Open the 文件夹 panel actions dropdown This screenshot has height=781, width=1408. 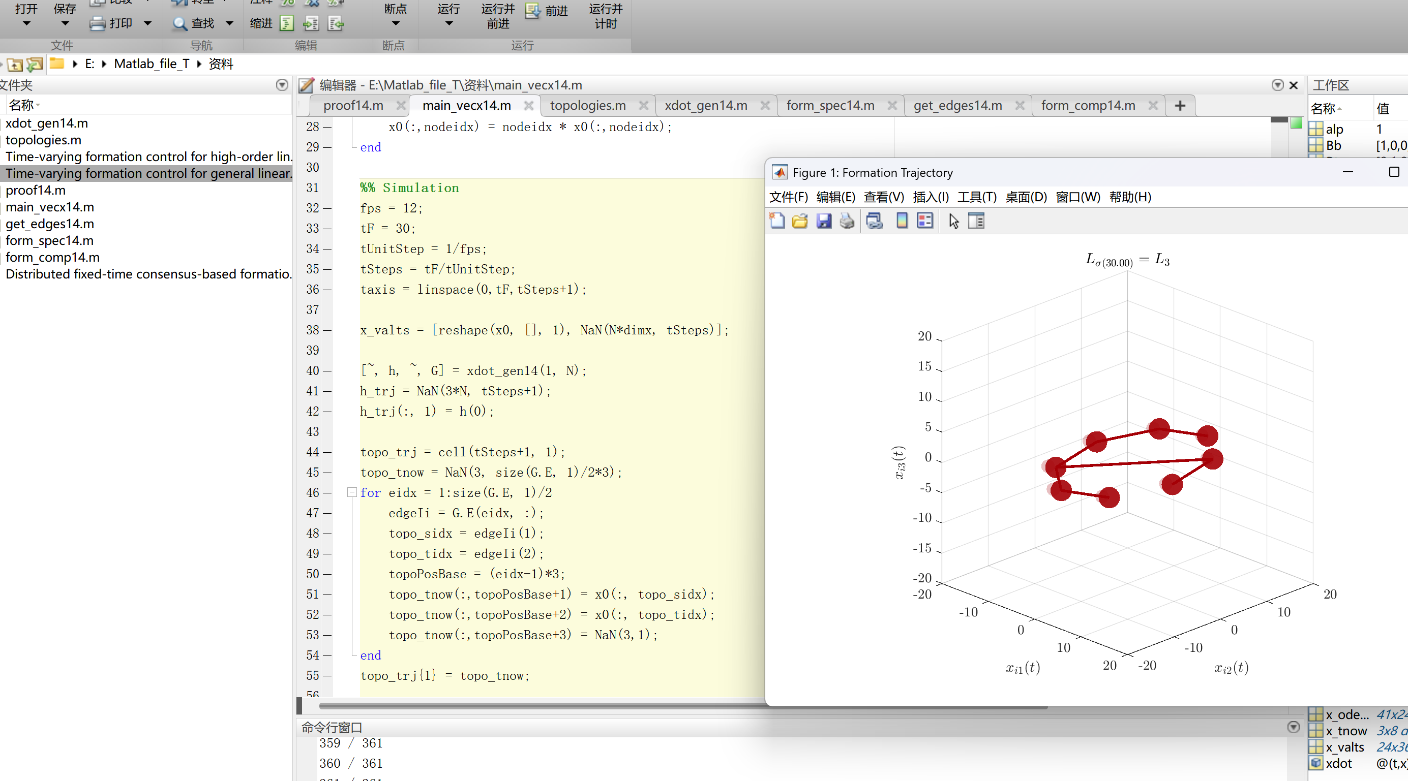282,85
